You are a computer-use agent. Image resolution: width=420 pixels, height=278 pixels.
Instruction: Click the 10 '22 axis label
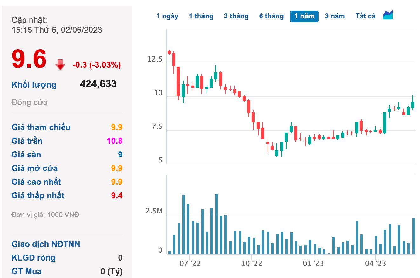click(x=251, y=263)
